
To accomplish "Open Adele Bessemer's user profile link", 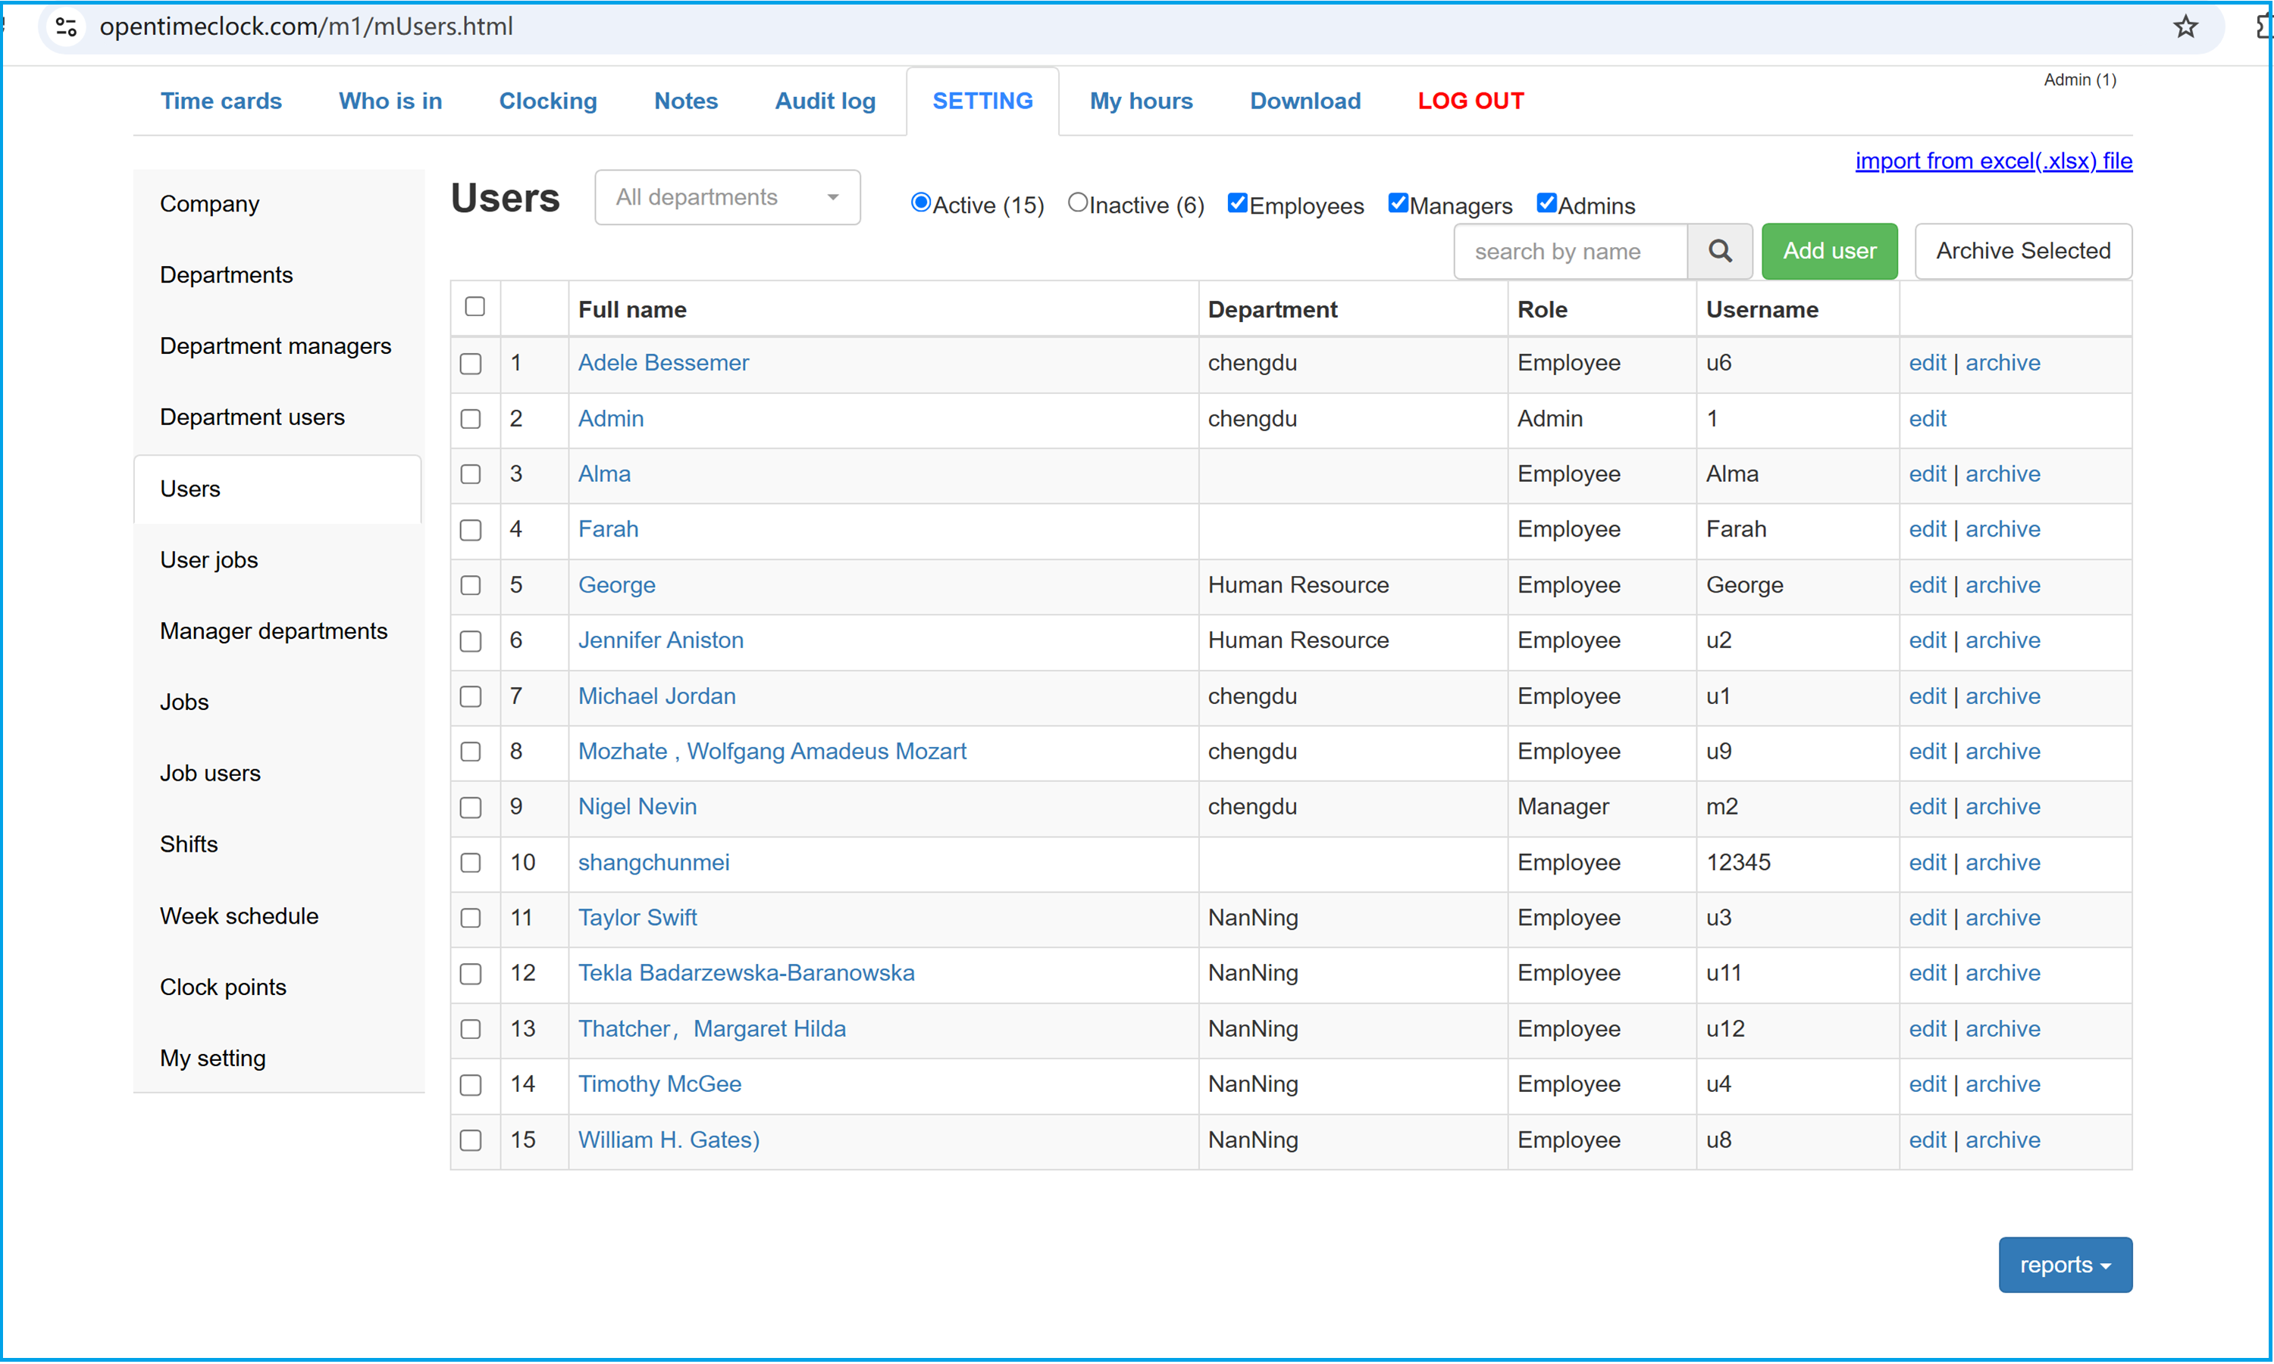I will click(x=662, y=363).
